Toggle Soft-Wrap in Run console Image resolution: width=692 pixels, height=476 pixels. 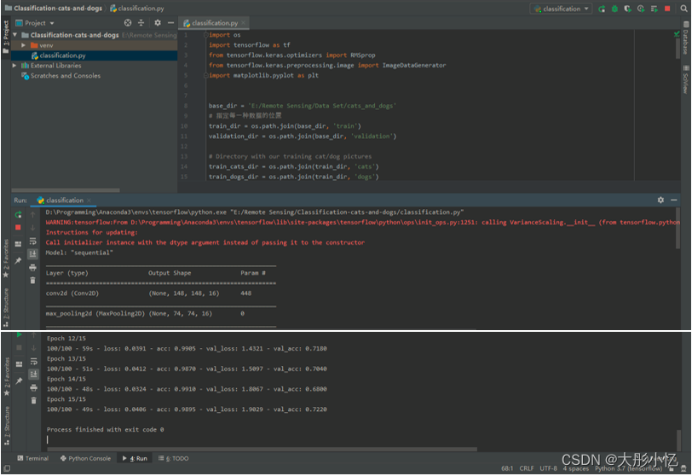pyautogui.click(x=32, y=241)
